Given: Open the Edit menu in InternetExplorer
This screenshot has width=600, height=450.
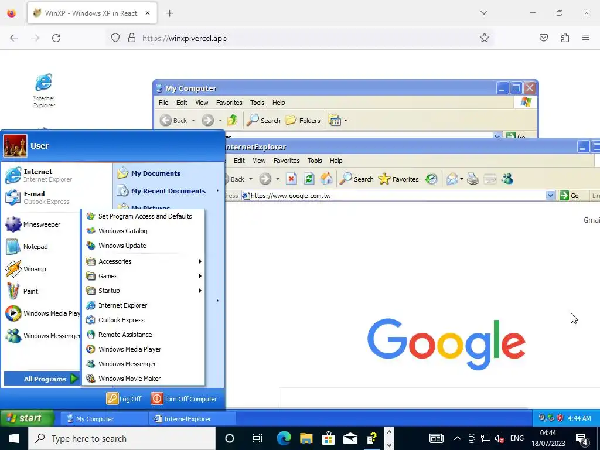Looking at the screenshot, I should [x=239, y=161].
